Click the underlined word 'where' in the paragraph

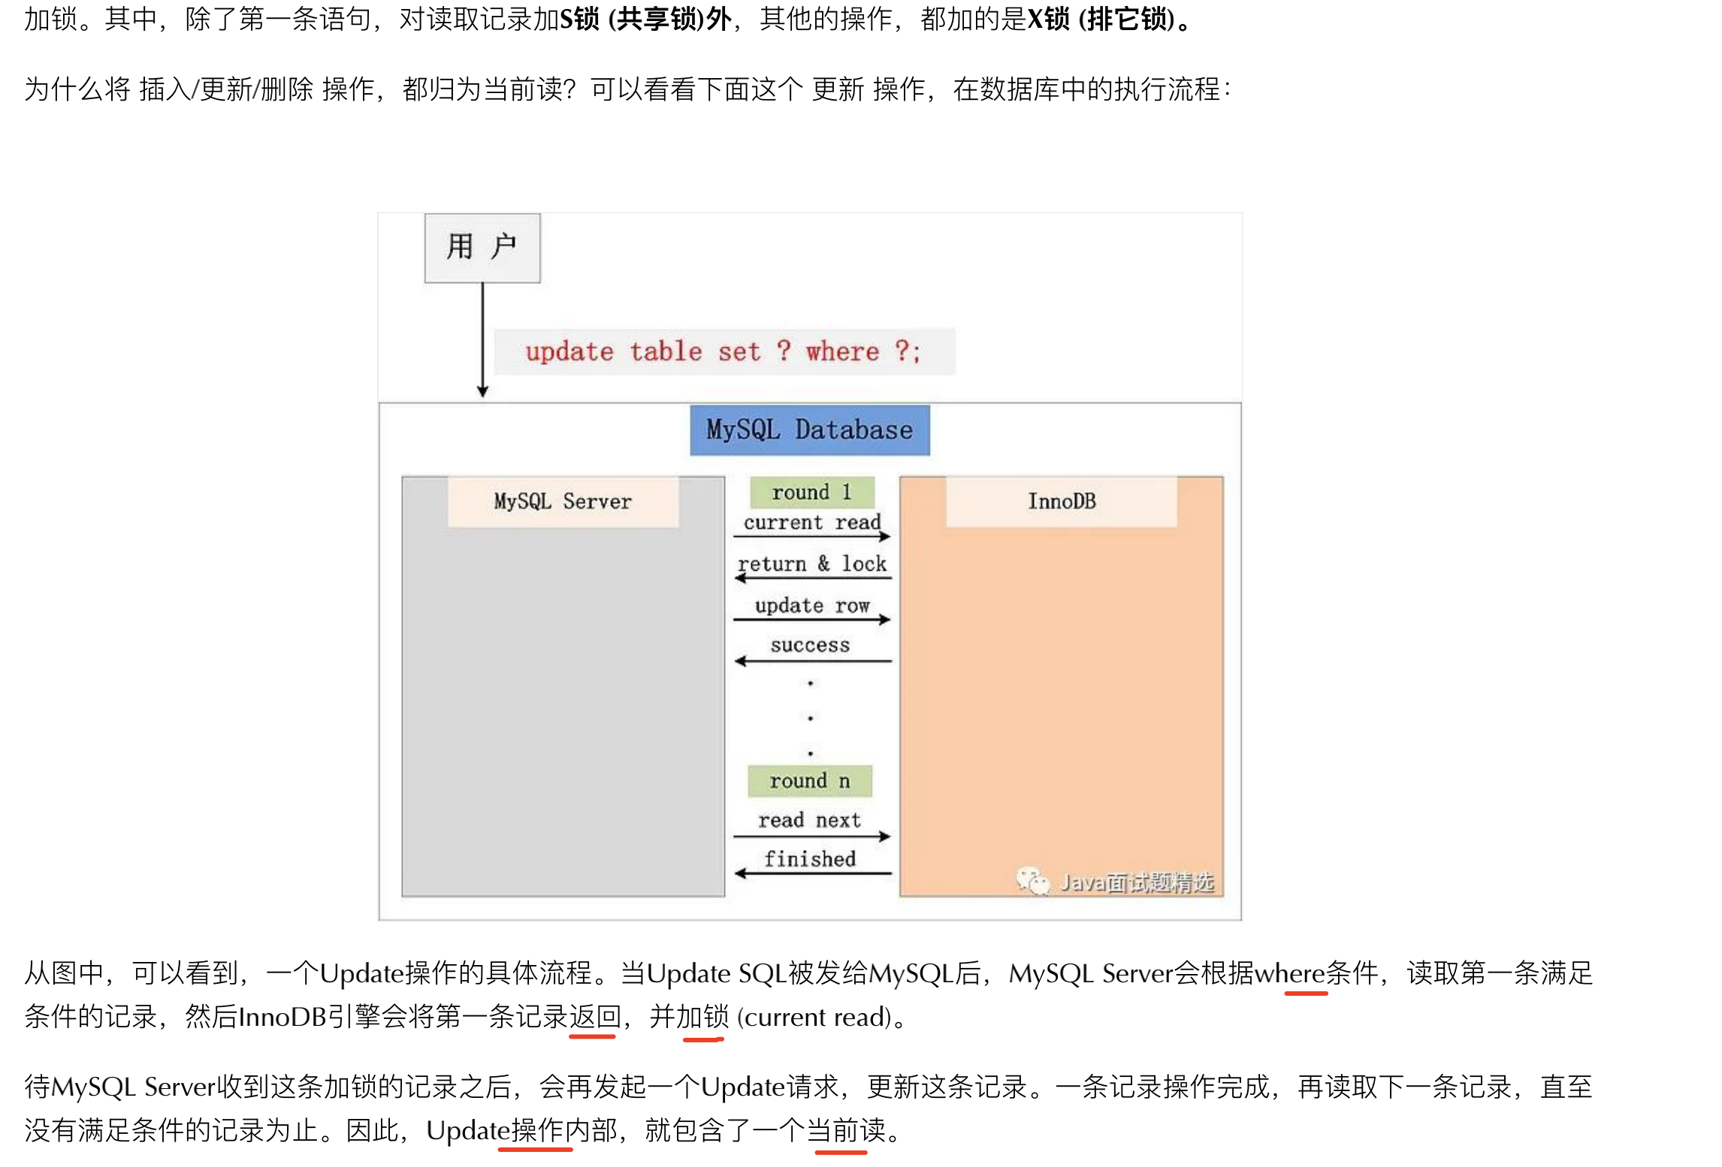coord(1289,974)
